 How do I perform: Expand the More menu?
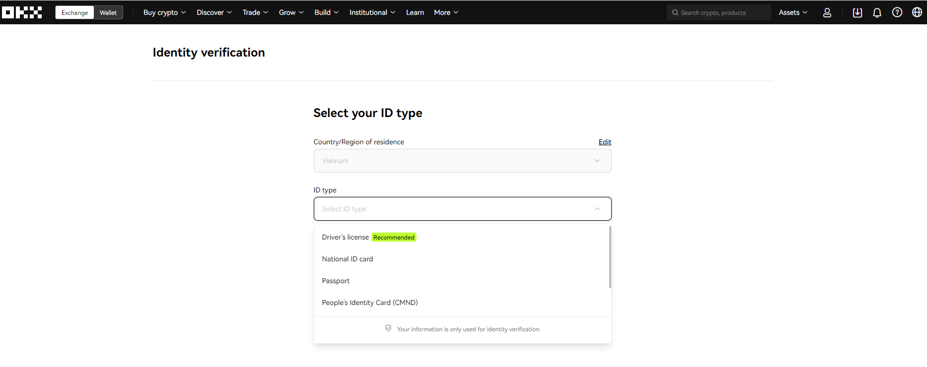pos(446,12)
